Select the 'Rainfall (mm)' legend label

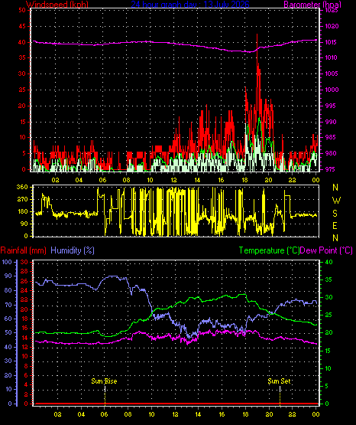tap(23, 250)
